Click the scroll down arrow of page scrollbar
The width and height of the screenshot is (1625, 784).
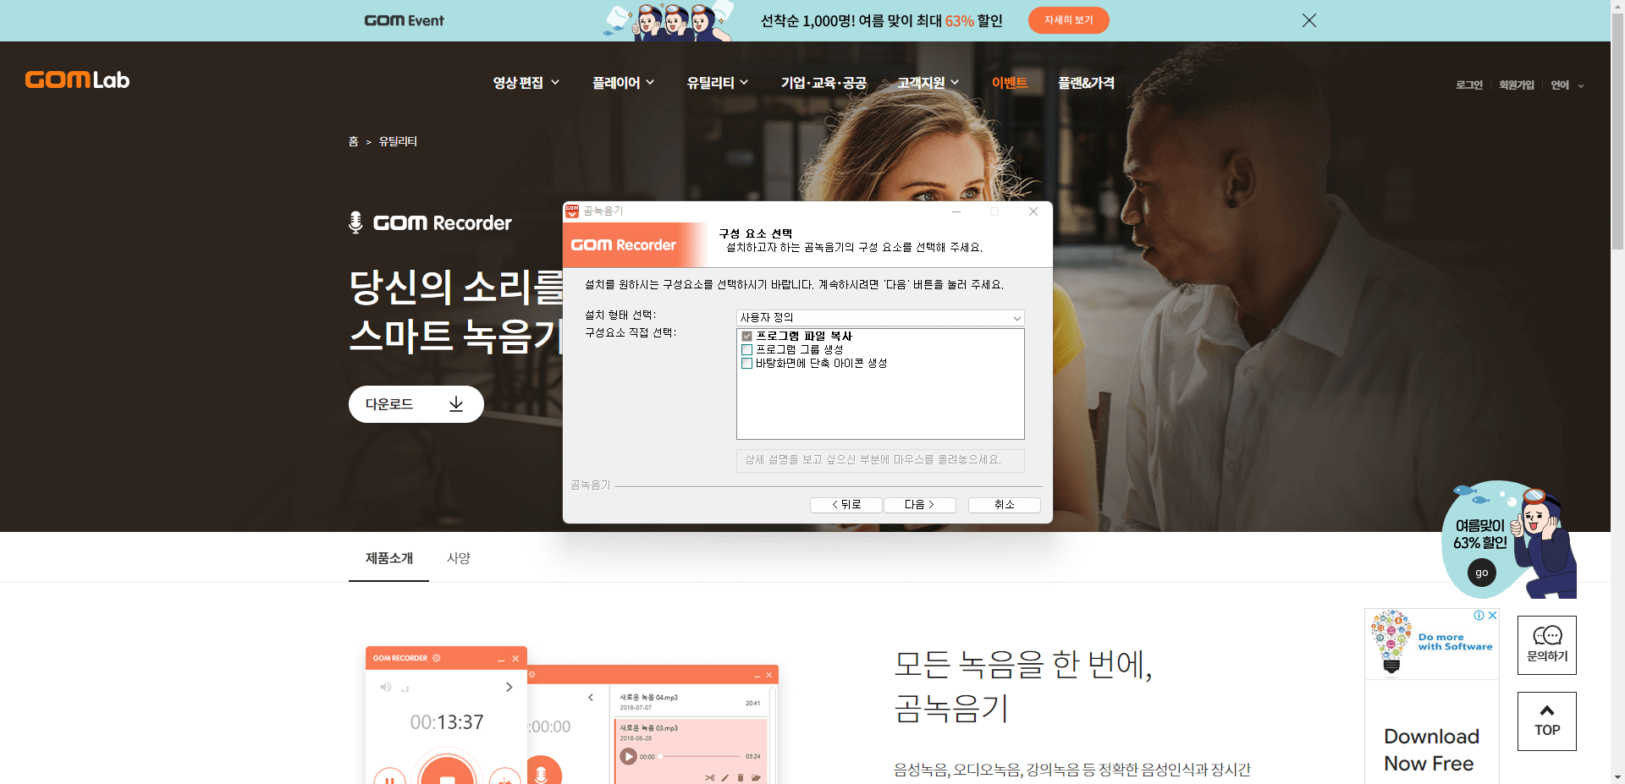(1617, 777)
